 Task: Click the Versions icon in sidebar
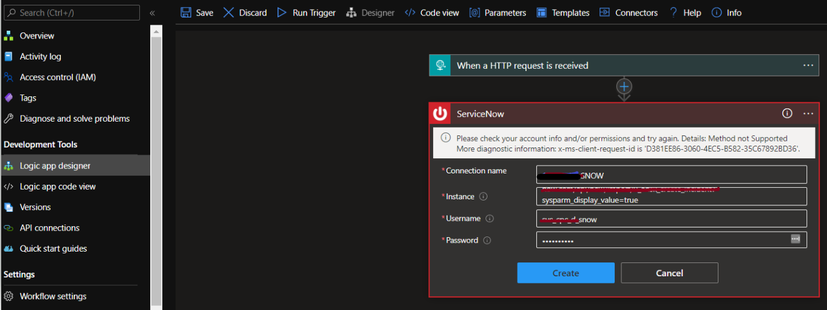click(8, 207)
